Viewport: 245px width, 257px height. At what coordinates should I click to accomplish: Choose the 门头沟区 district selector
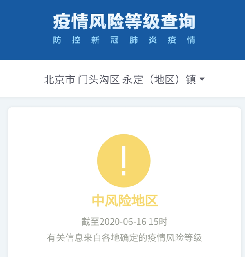(99, 80)
